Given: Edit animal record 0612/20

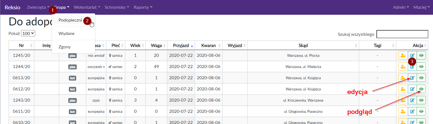Looking at the screenshot, I should 412,89.
